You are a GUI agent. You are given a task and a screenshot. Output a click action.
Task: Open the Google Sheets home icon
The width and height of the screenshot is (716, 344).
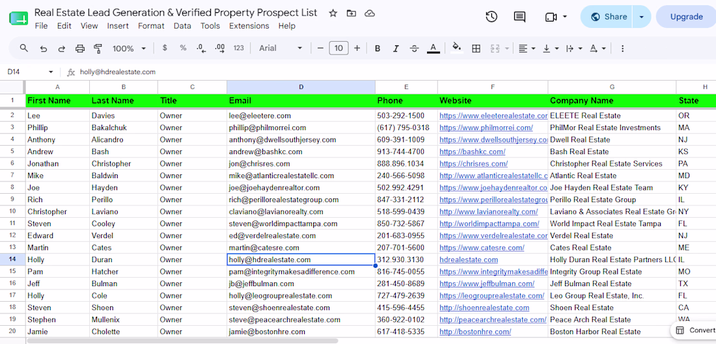(19, 19)
